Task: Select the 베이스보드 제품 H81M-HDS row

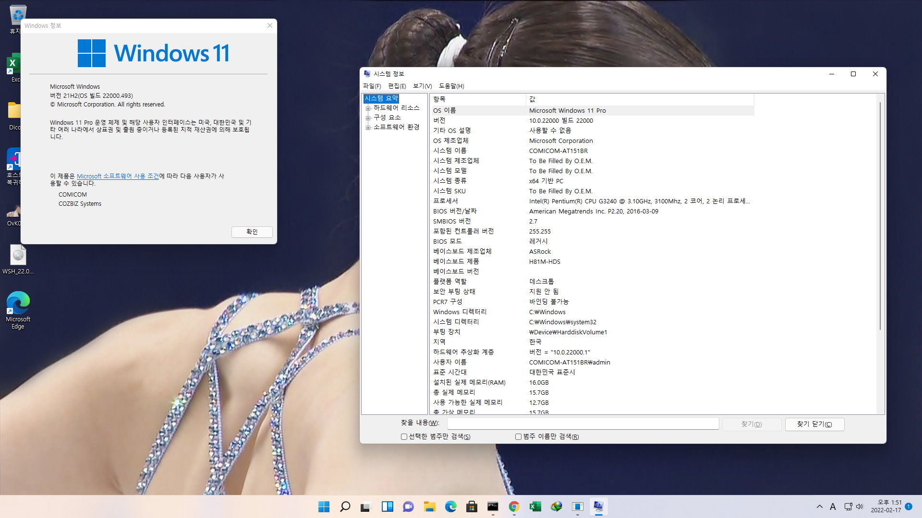Action: tap(592, 261)
